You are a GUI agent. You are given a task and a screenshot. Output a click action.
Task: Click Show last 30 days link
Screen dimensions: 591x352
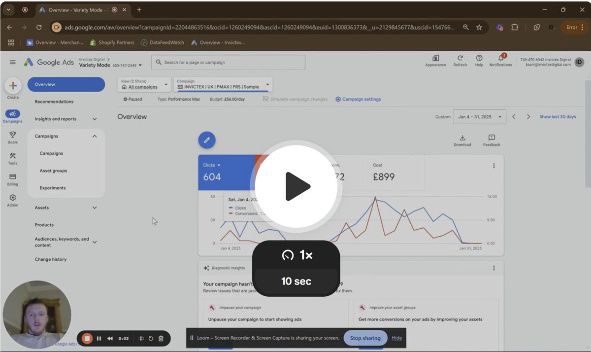(x=558, y=117)
